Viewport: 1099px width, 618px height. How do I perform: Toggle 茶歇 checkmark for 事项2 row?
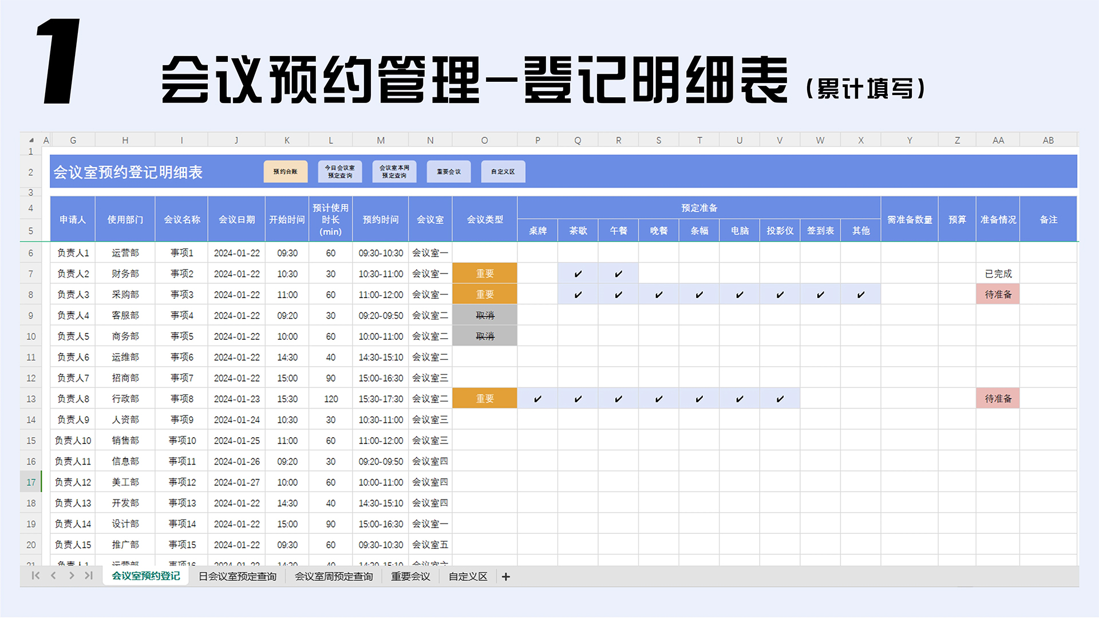(x=578, y=274)
